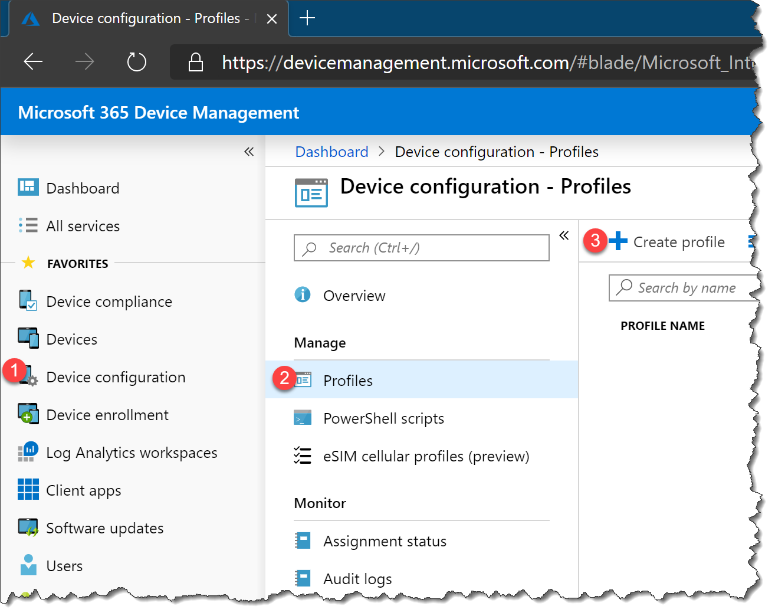Click the Device enrollment icon
This screenshot has height=616, width=775.
click(x=28, y=414)
